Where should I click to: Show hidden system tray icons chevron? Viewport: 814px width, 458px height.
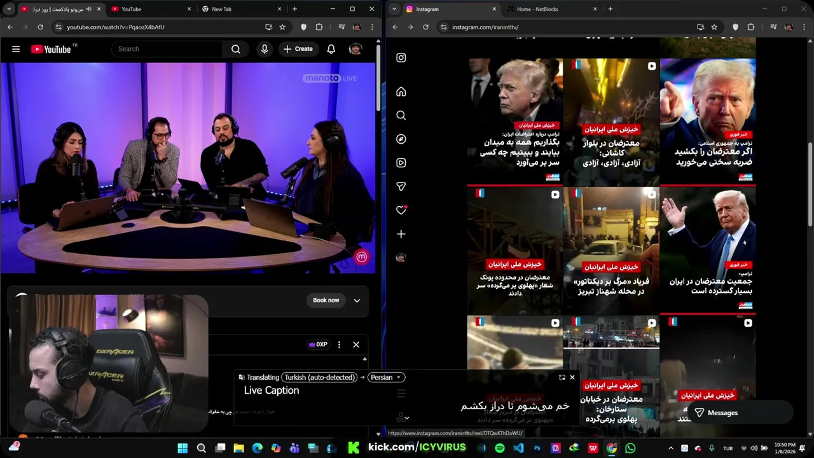click(x=670, y=448)
